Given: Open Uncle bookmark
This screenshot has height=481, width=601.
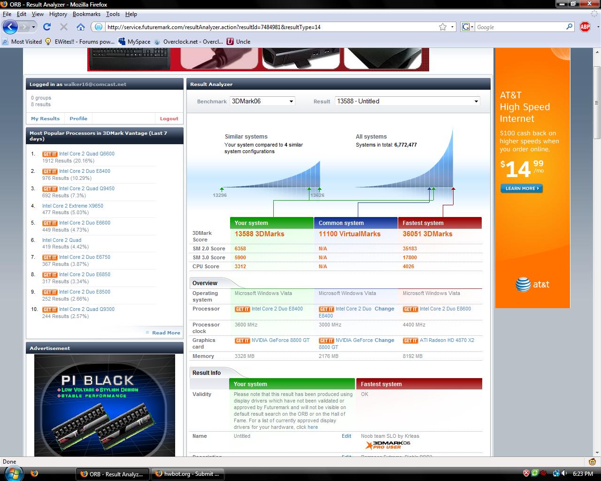Looking at the screenshot, I should [239, 41].
